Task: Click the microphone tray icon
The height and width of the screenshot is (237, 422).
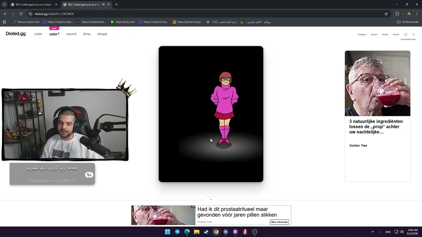Action: pos(380,232)
